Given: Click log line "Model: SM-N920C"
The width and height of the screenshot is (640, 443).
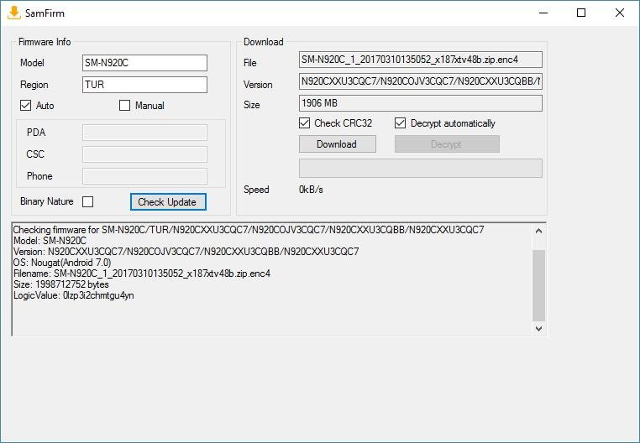Looking at the screenshot, I should pos(50,241).
